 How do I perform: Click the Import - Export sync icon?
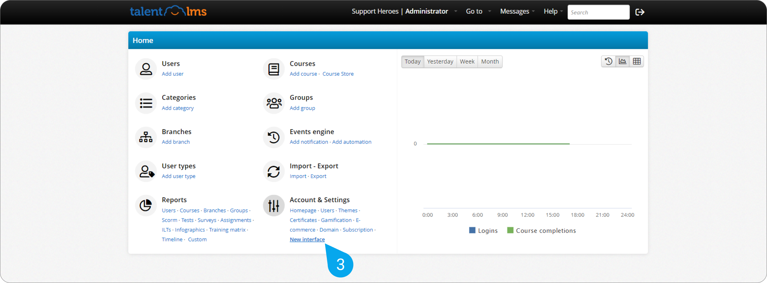[x=274, y=171]
